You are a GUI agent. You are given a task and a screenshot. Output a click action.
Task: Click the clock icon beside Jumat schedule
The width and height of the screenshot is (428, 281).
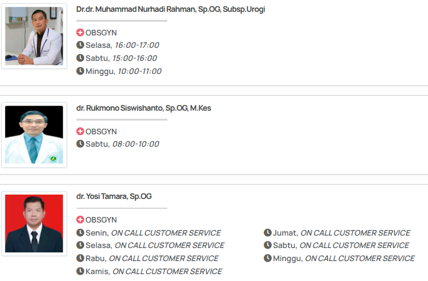click(267, 233)
